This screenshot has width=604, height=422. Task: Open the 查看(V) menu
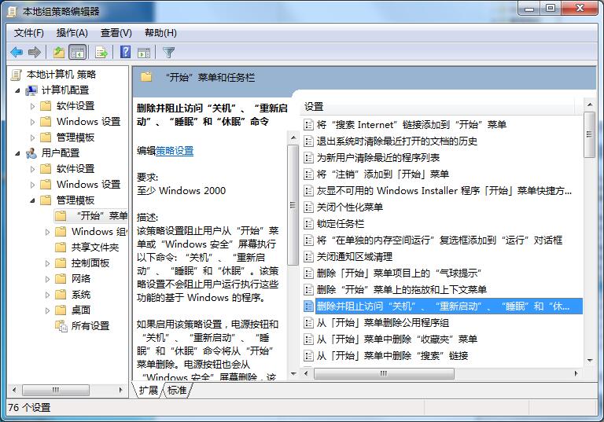(x=116, y=33)
